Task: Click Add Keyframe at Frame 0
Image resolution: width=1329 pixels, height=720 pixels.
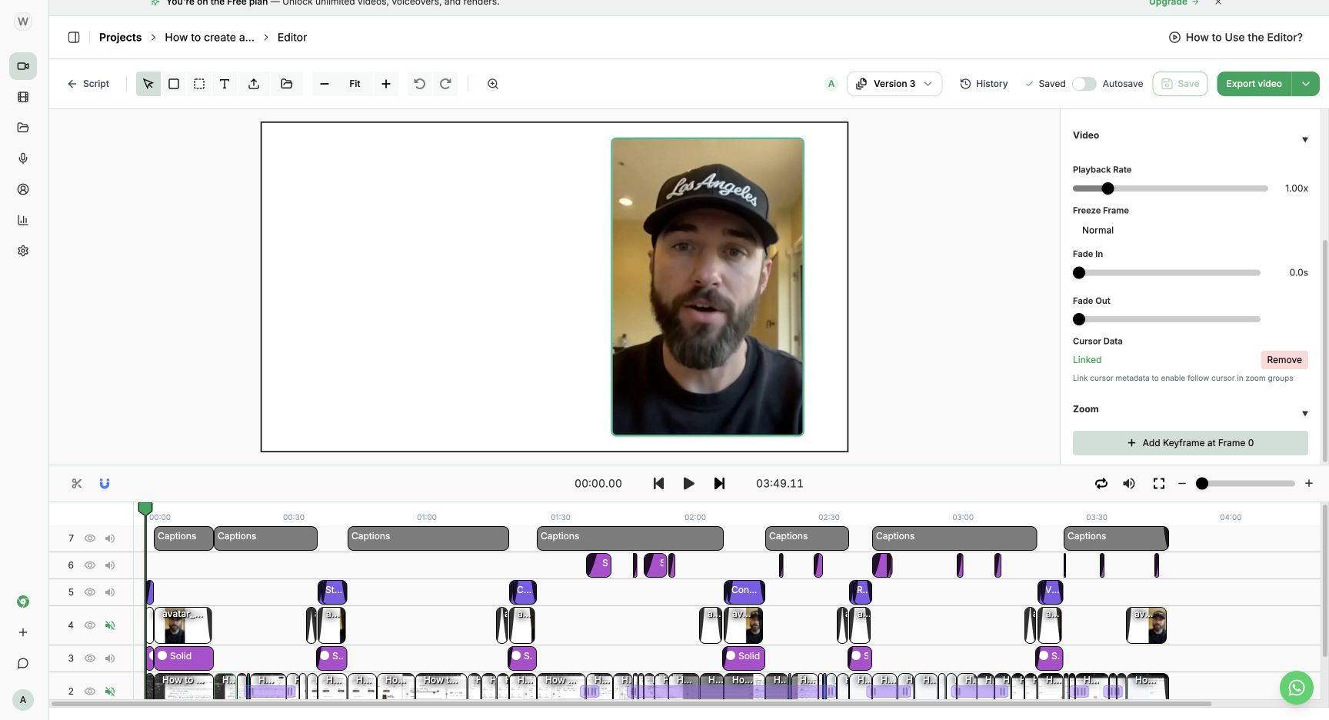Action: pyautogui.click(x=1191, y=443)
